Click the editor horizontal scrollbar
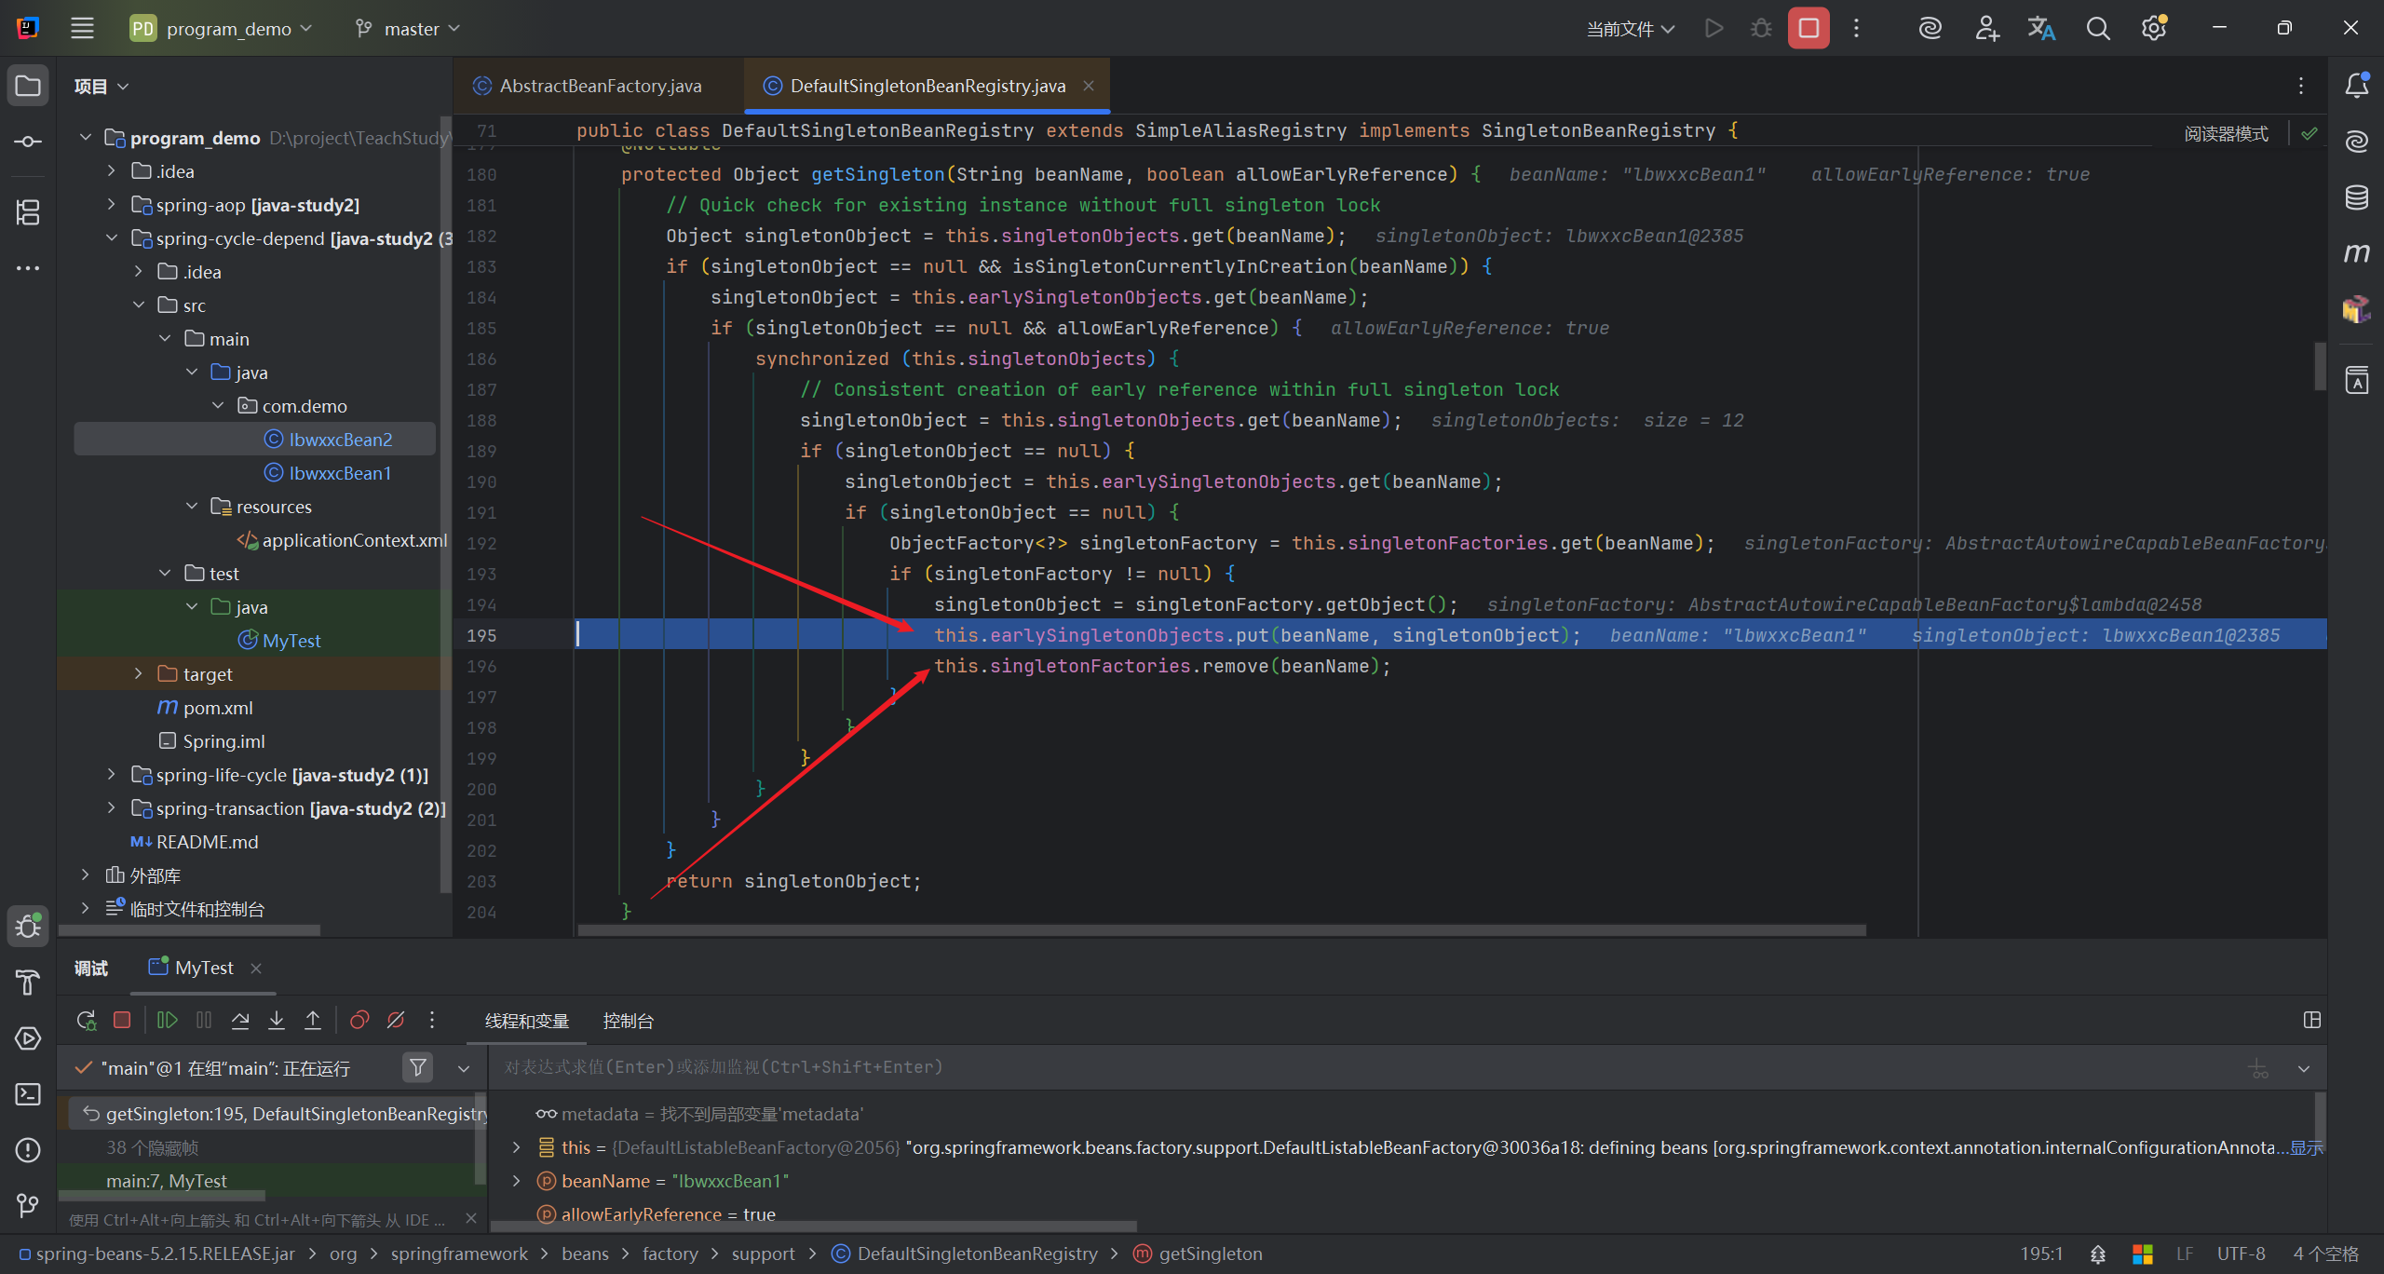This screenshot has width=2384, height=1274. (x=1220, y=929)
